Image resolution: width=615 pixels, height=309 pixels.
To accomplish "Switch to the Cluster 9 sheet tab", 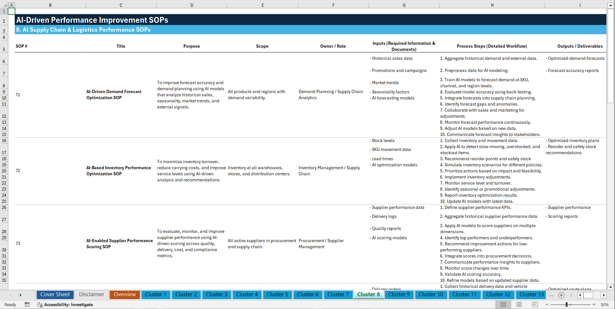I will click(399, 295).
